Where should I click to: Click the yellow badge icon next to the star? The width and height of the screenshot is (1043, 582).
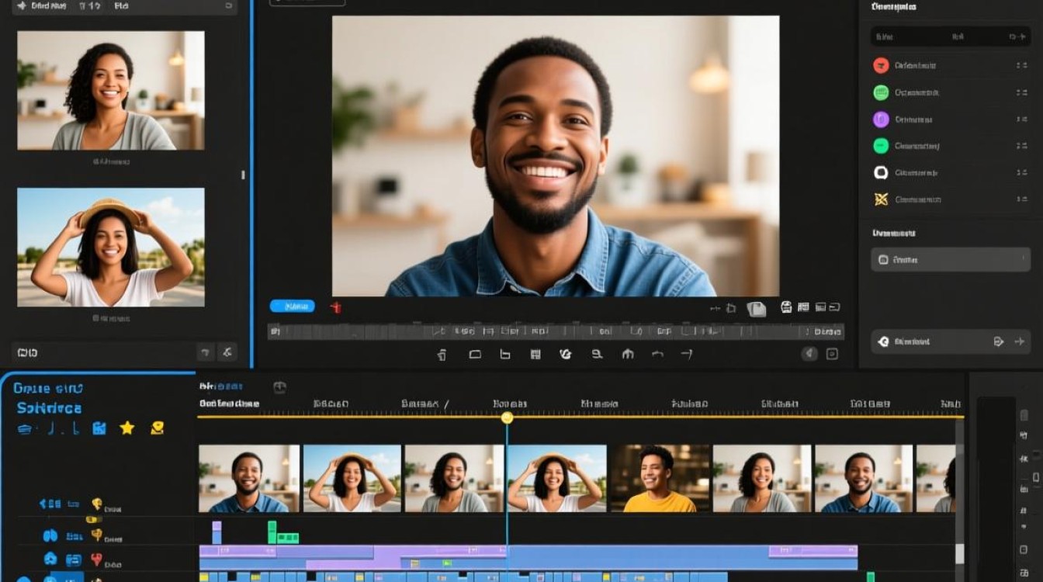point(158,428)
